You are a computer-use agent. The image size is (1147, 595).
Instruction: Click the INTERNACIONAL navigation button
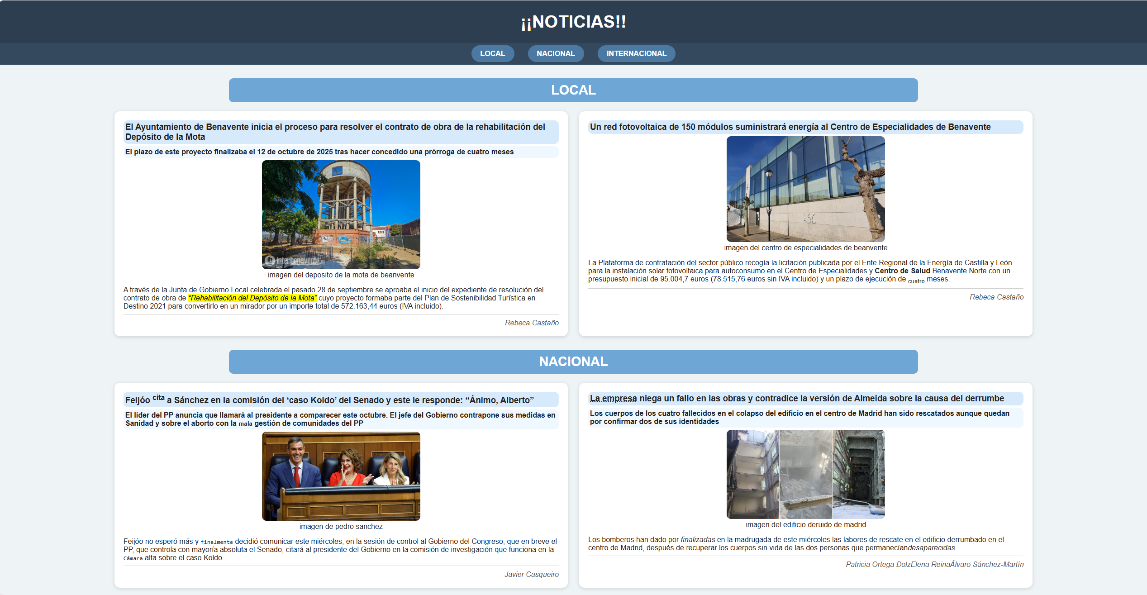[x=636, y=53]
